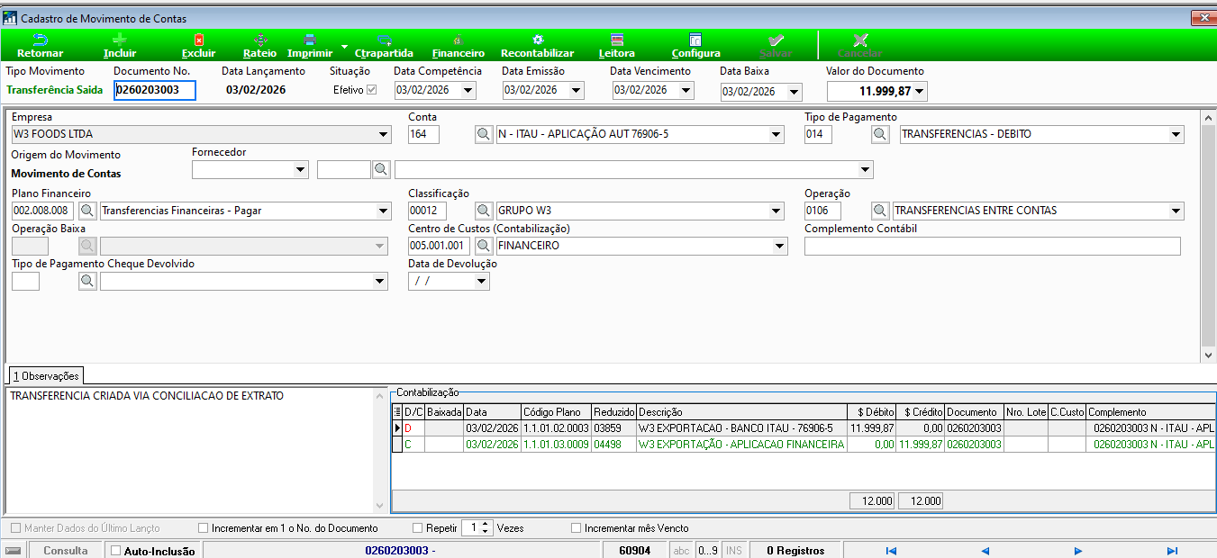This screenshot has height=558, width=1217.
Task: Open the Recontabilizar gear icon
Action: [538, 40]
